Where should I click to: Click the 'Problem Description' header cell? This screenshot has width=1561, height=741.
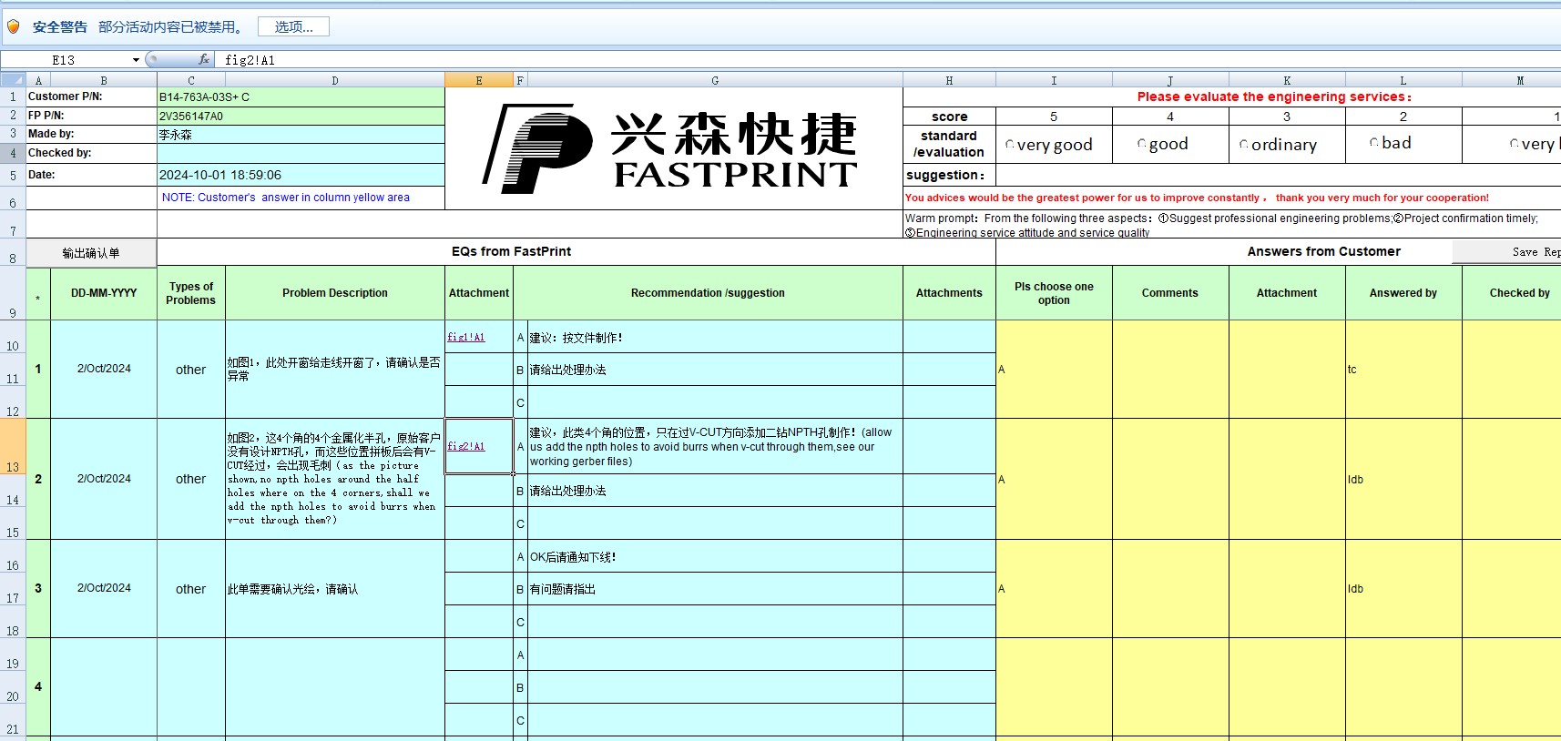tap(335, 293)
